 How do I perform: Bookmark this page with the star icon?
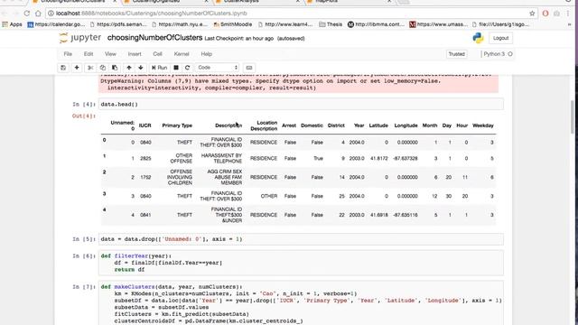pos(532,14)
